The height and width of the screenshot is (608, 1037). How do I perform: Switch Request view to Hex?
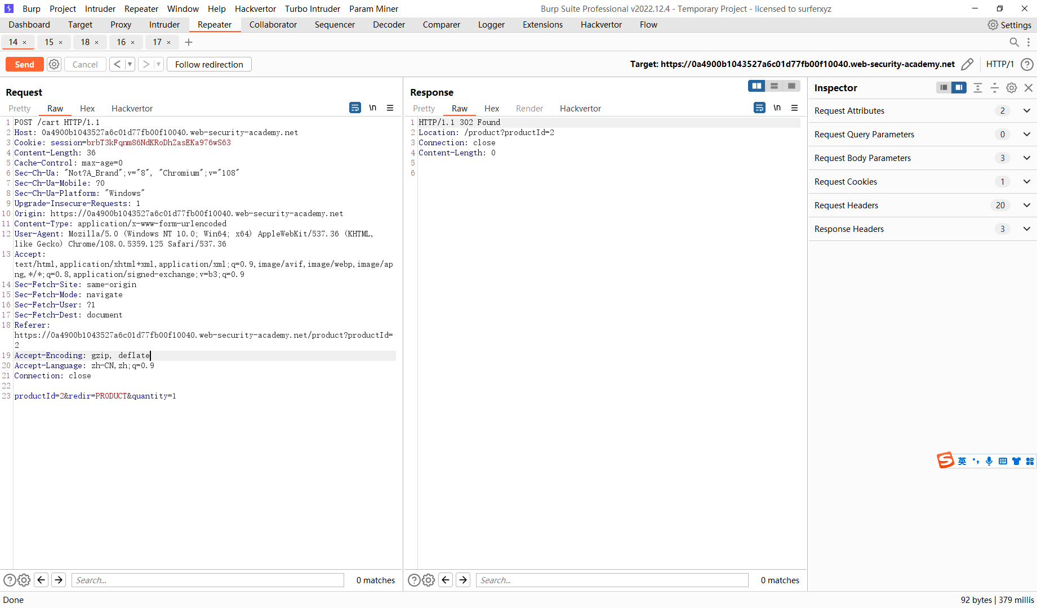tap(87, 109)
